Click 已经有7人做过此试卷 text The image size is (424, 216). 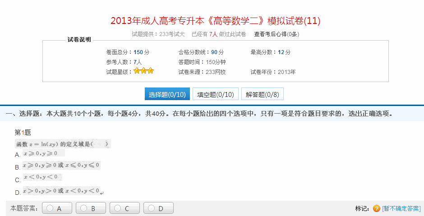coord(219,34)
